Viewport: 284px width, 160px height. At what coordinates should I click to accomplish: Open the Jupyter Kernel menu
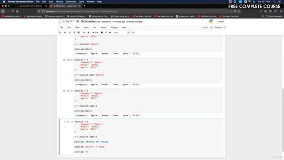click(103, 28)
